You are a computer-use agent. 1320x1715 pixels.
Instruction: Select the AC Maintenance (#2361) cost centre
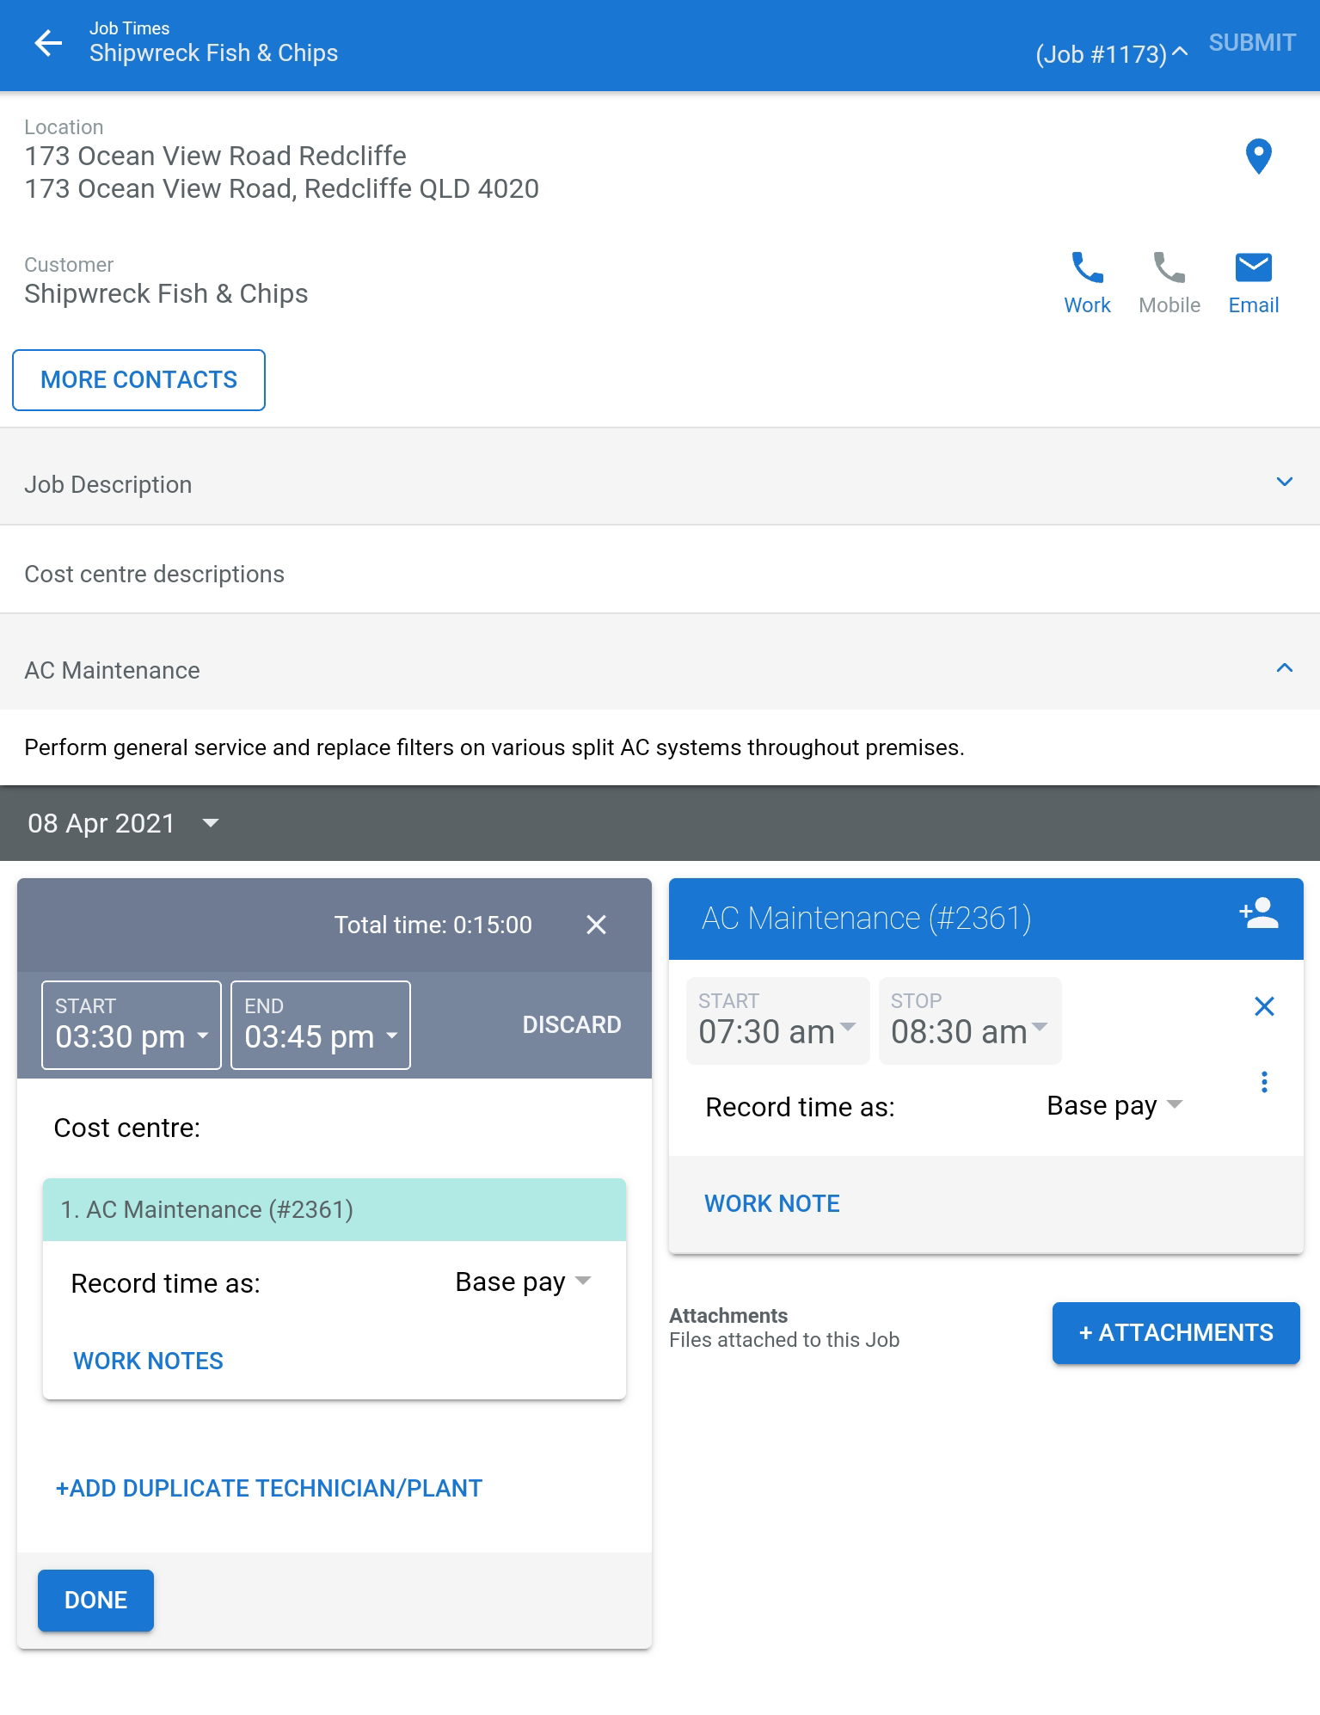tap(335, 1209)
